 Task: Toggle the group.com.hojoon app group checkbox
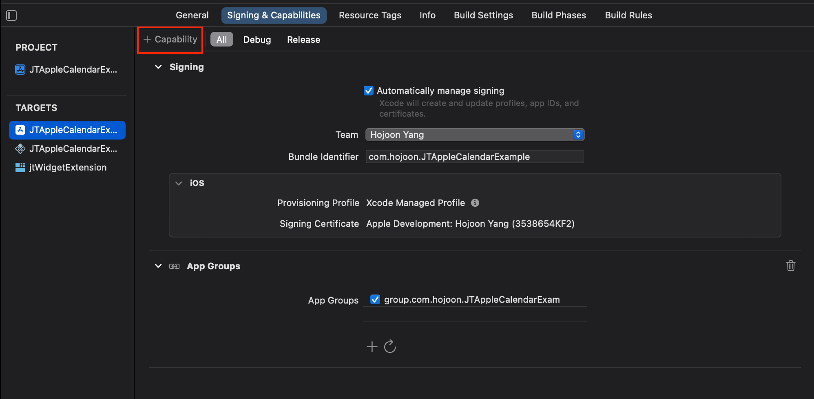pyautogui.click(x=375, y=299)
